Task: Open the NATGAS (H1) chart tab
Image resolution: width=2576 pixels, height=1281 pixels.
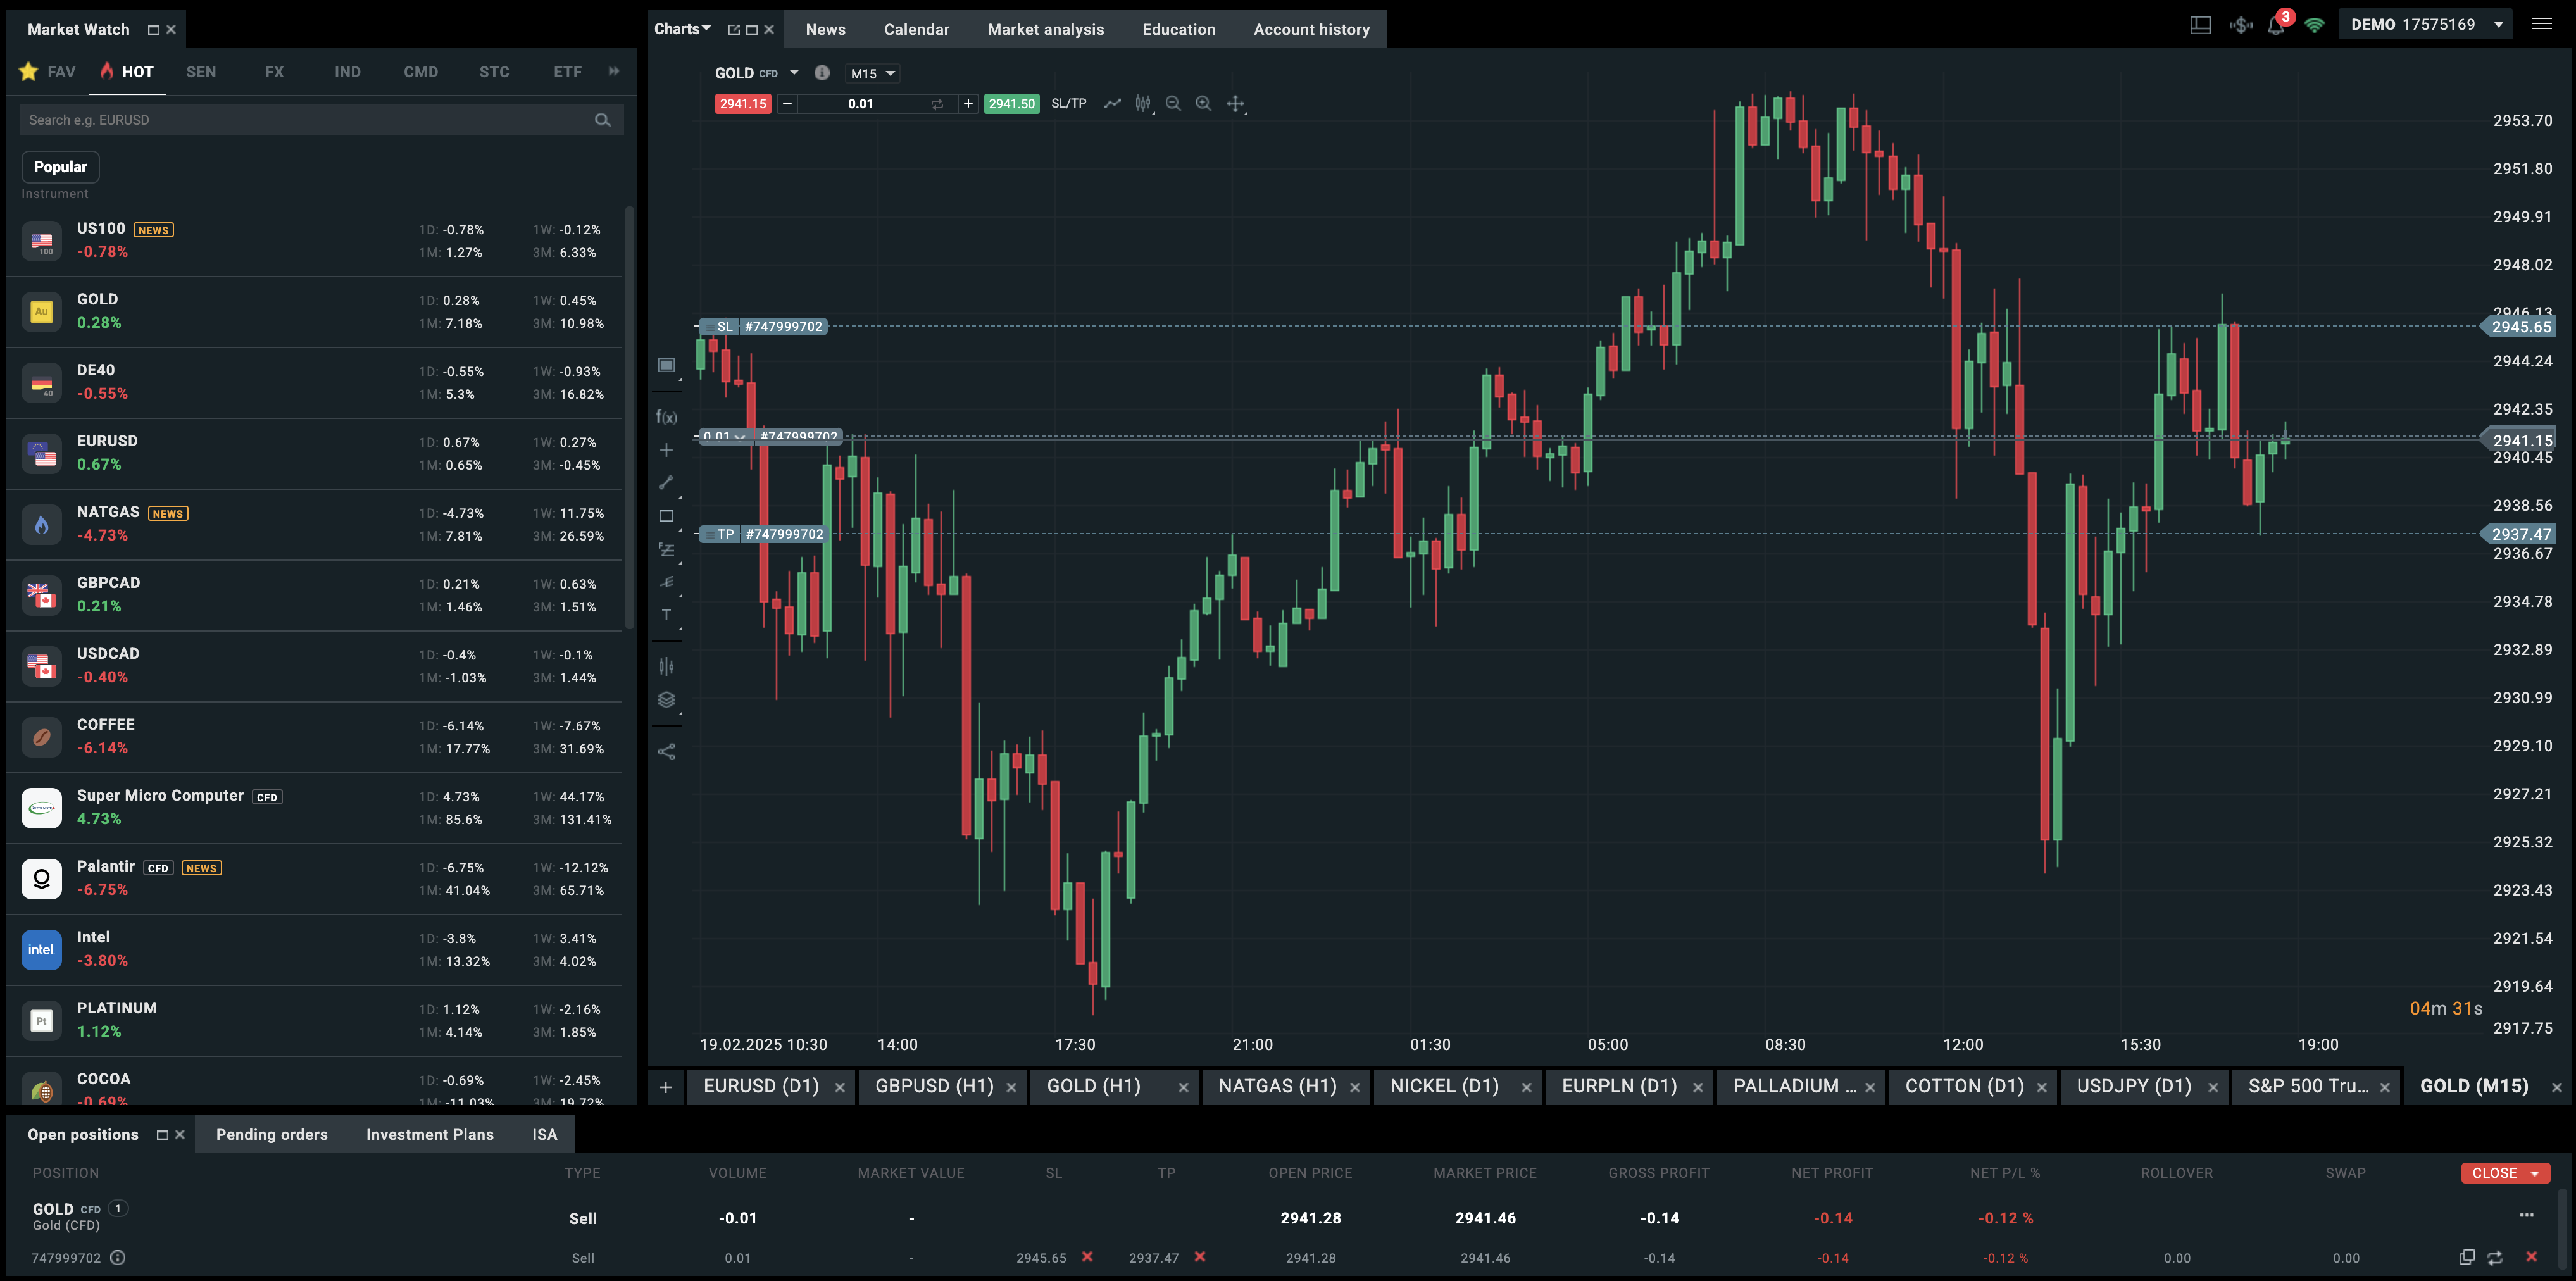Action: tap(1277, 1086)
